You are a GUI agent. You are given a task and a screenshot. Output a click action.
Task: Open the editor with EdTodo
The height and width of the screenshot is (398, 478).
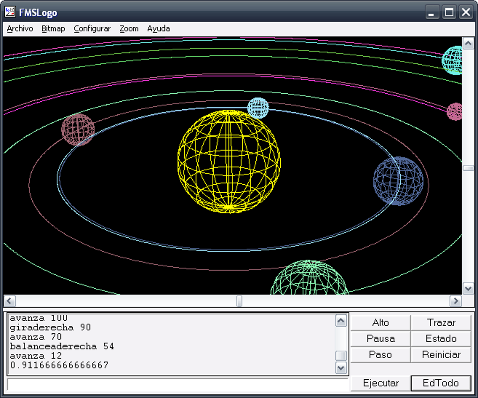tap(441, 383)
